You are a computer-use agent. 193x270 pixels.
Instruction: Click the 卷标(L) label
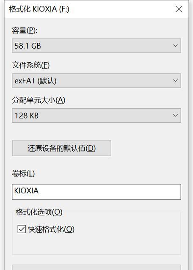pos(23,174)
